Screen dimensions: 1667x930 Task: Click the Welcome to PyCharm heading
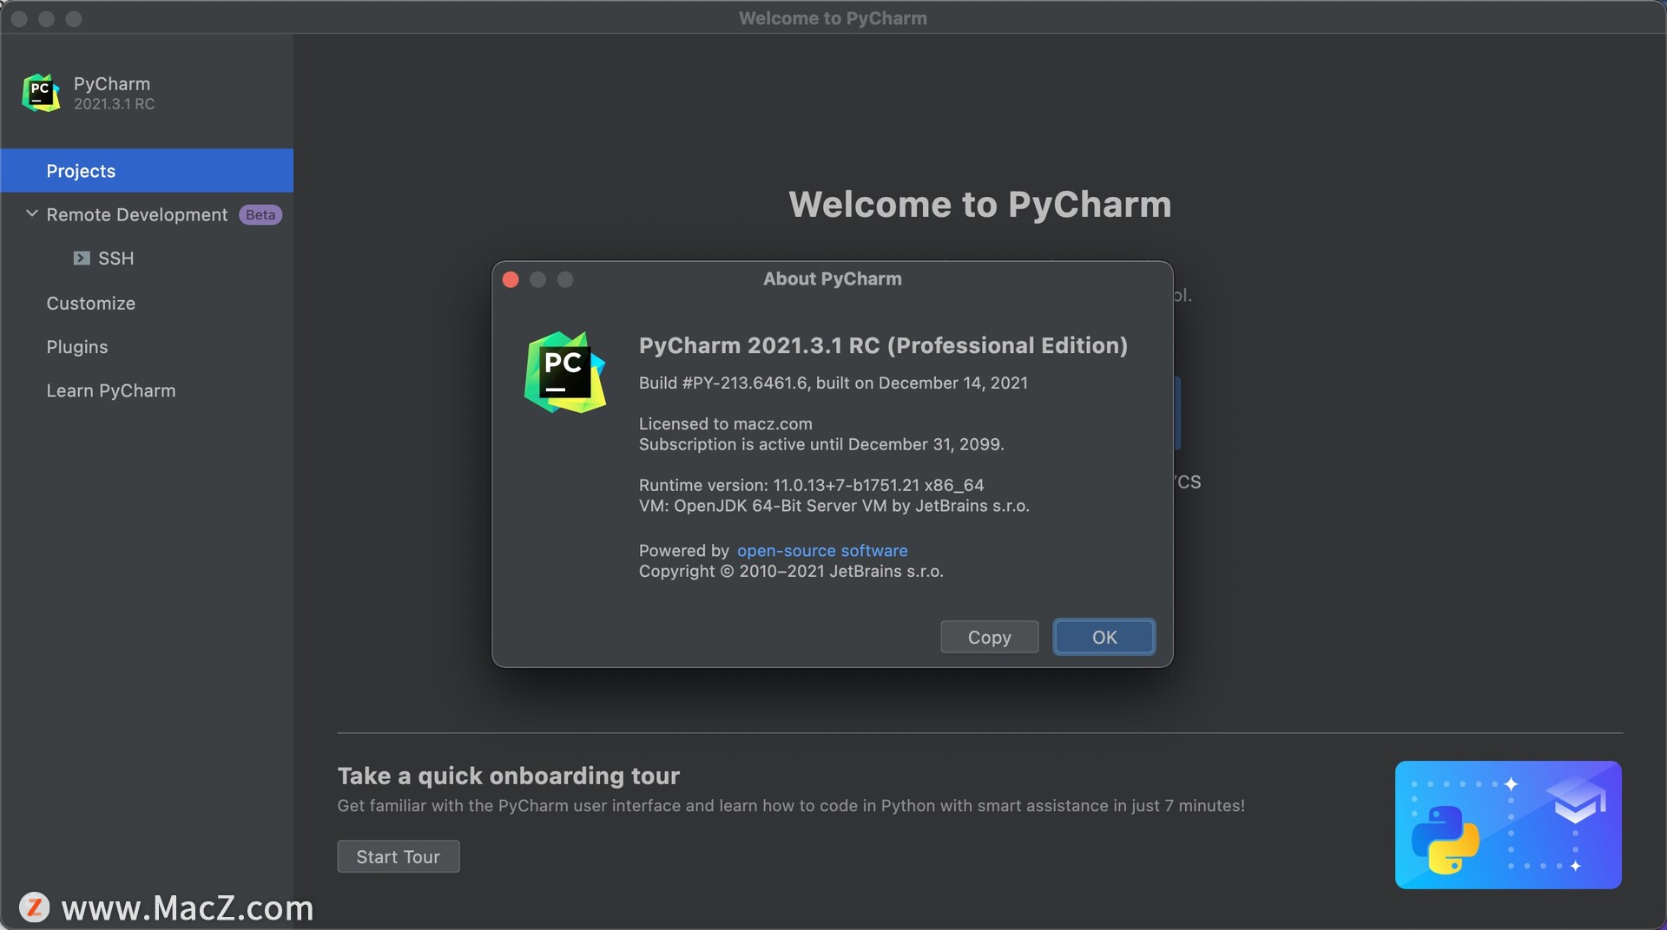pyautogui.click(x=980, y=205)
